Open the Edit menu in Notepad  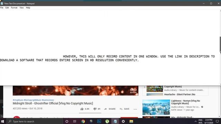tap(7, 8)
